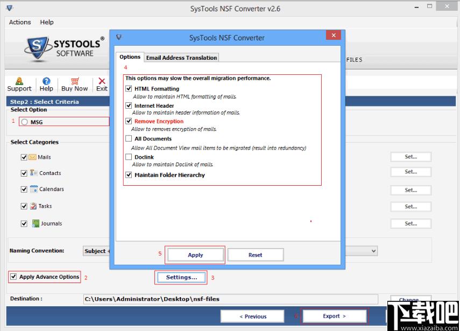Uncheck the Tasks category checkbox
The image size is (460, 331).
pos(24,206)
